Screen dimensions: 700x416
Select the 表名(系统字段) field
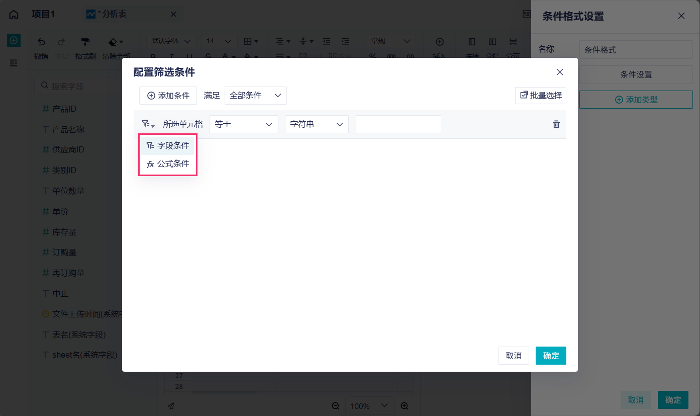coord(79,335)
